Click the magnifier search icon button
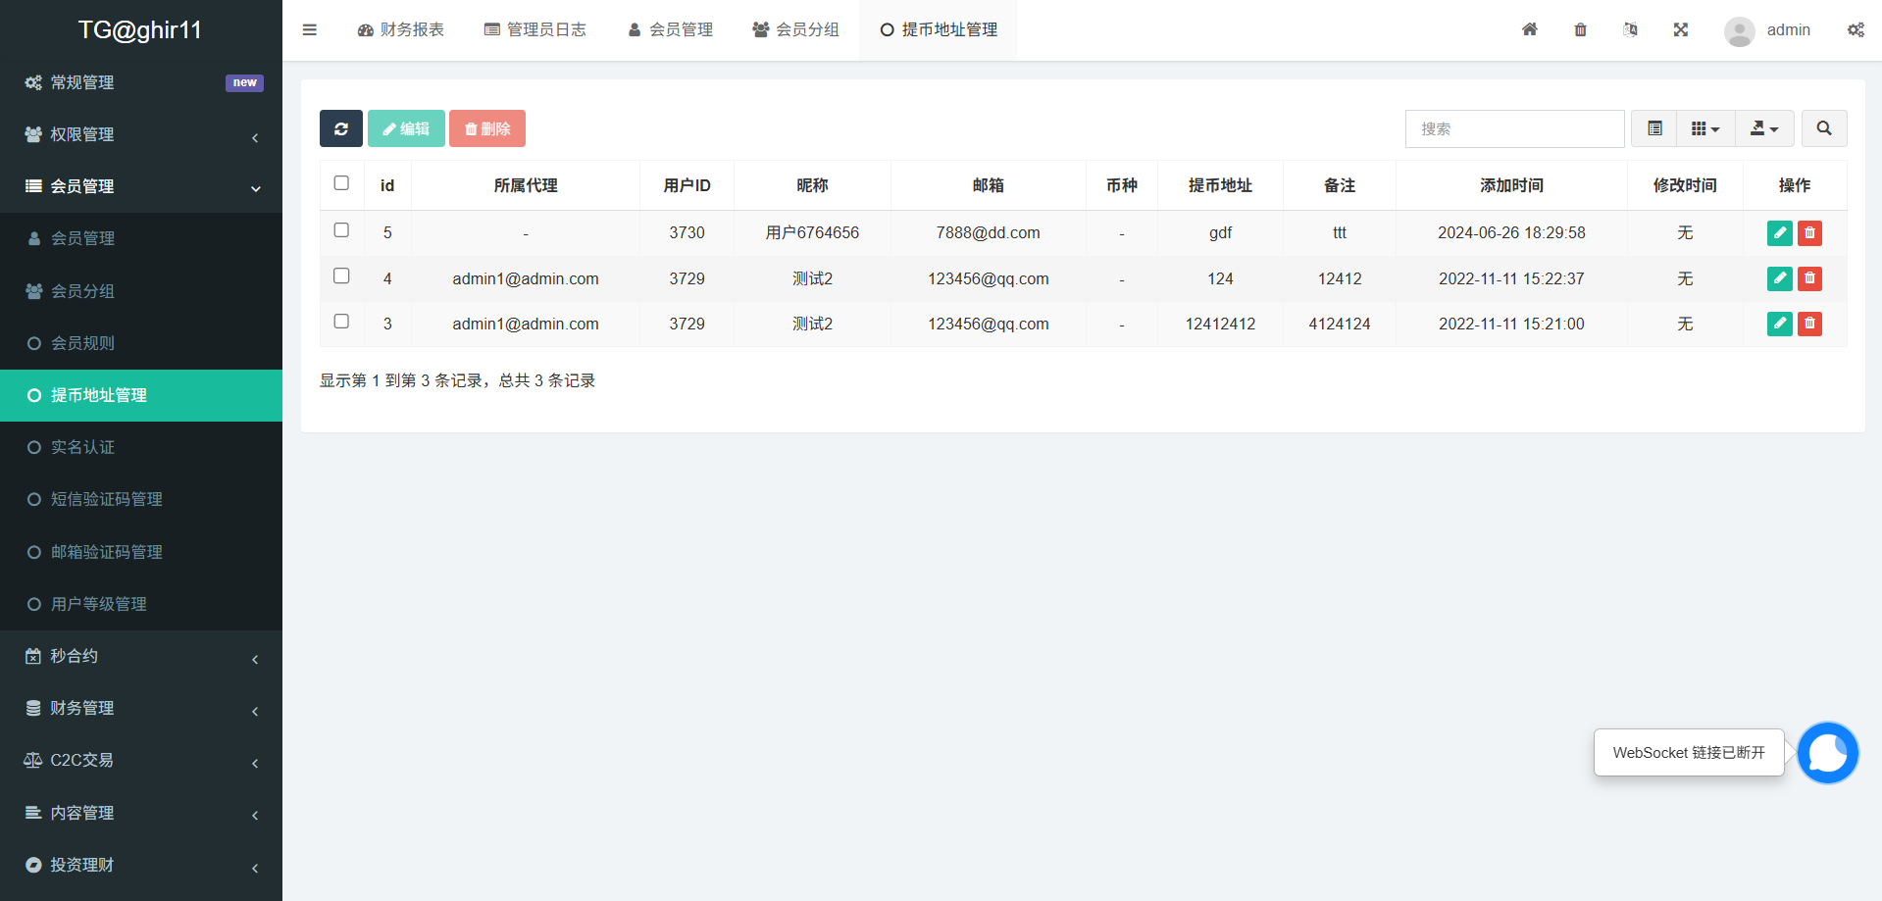Viewport: 1882px width, 901px height. click(x=1823, y=128)
